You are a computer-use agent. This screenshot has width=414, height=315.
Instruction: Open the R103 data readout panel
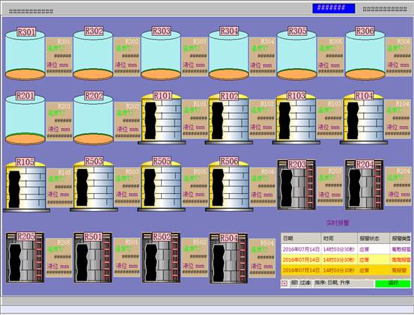coord(329,119)
